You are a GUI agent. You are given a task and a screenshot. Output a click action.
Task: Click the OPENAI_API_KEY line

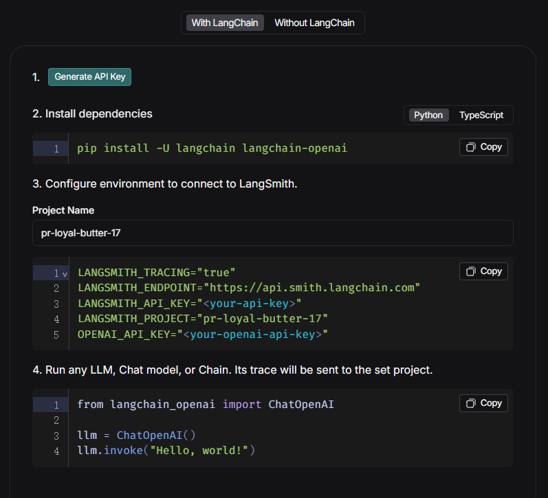click(203, 335)
